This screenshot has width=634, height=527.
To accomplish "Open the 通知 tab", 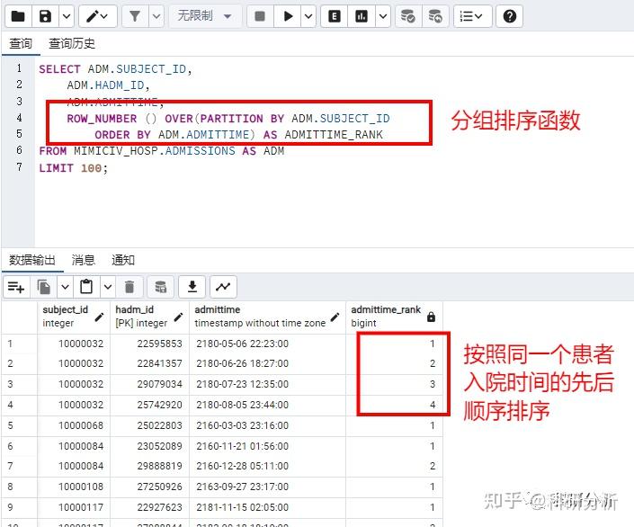I will [x=123, y=260].
